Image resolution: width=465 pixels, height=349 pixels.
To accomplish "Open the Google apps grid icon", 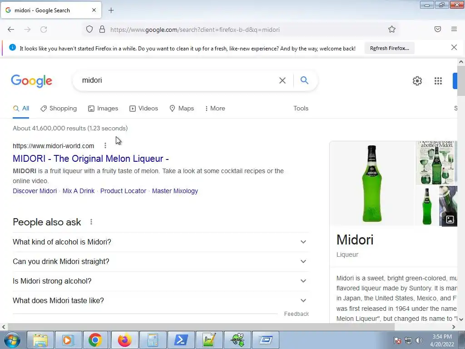I will click(x=438, y=81).
